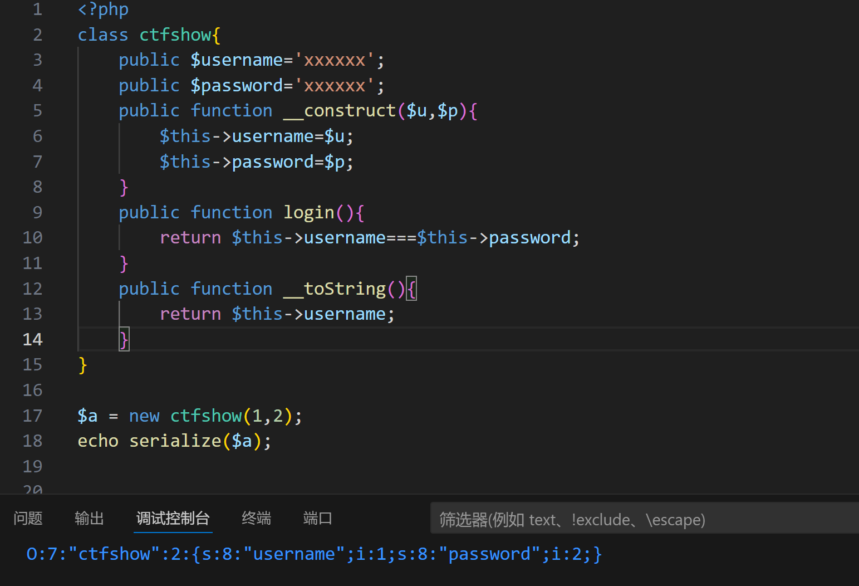Screen dimensions: 859x586
Task: Click line number 5 in gutter
Action: click(x=37, y=111)
